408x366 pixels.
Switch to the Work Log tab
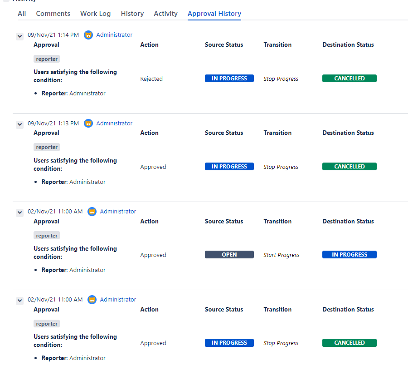(x=95, y=14)
